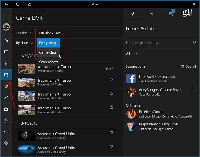Go to Home in the sidebar
Screen dimensions: 200x157
point(6,40)
